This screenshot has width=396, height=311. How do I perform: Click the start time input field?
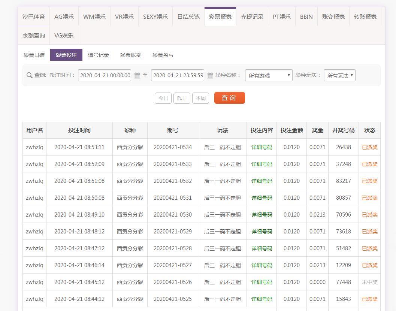(105, 75)
